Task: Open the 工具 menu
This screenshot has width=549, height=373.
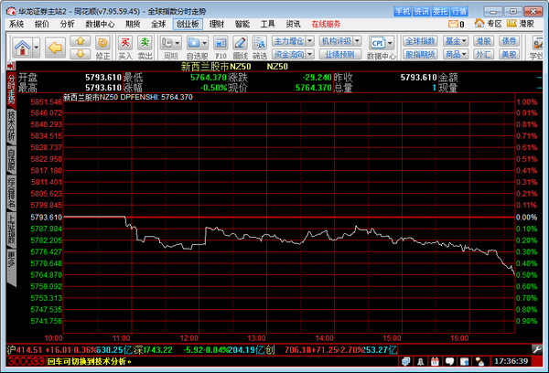Action: point(267,24)
